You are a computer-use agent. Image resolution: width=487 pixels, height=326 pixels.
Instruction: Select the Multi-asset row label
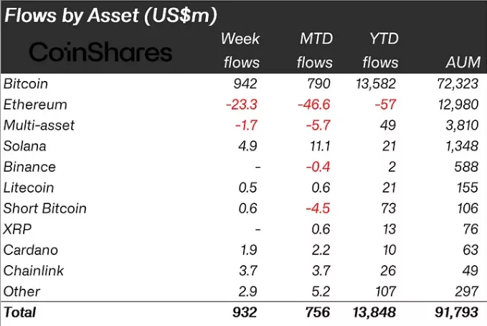click(x=39, y=125)
